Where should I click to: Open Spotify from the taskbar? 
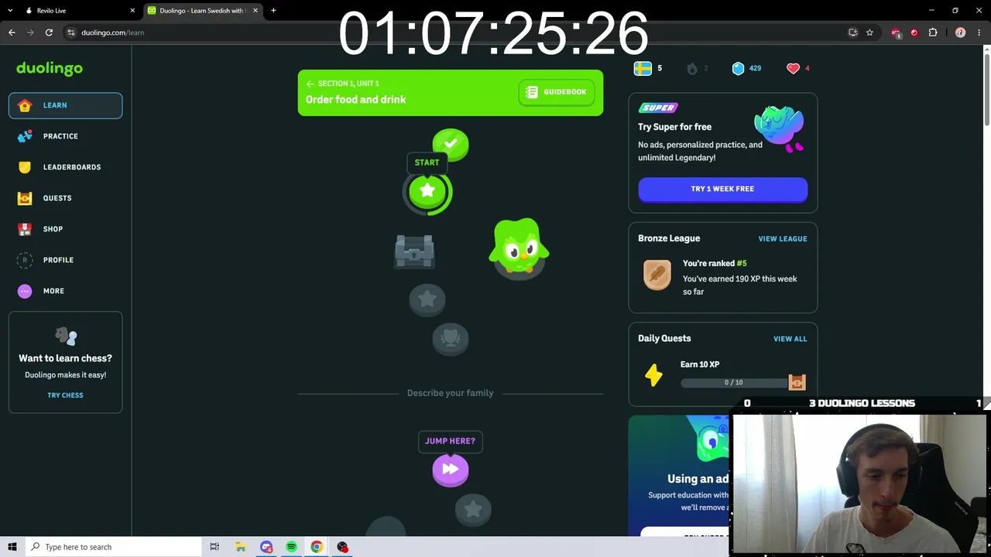291,547
